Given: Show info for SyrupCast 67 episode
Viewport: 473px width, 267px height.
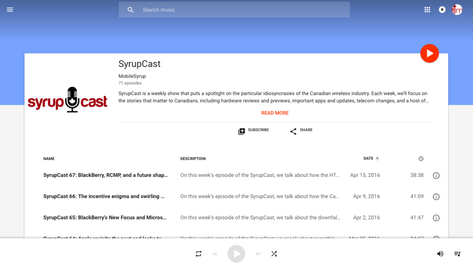Looking at the screenshot, I should [x=436, y=175].
